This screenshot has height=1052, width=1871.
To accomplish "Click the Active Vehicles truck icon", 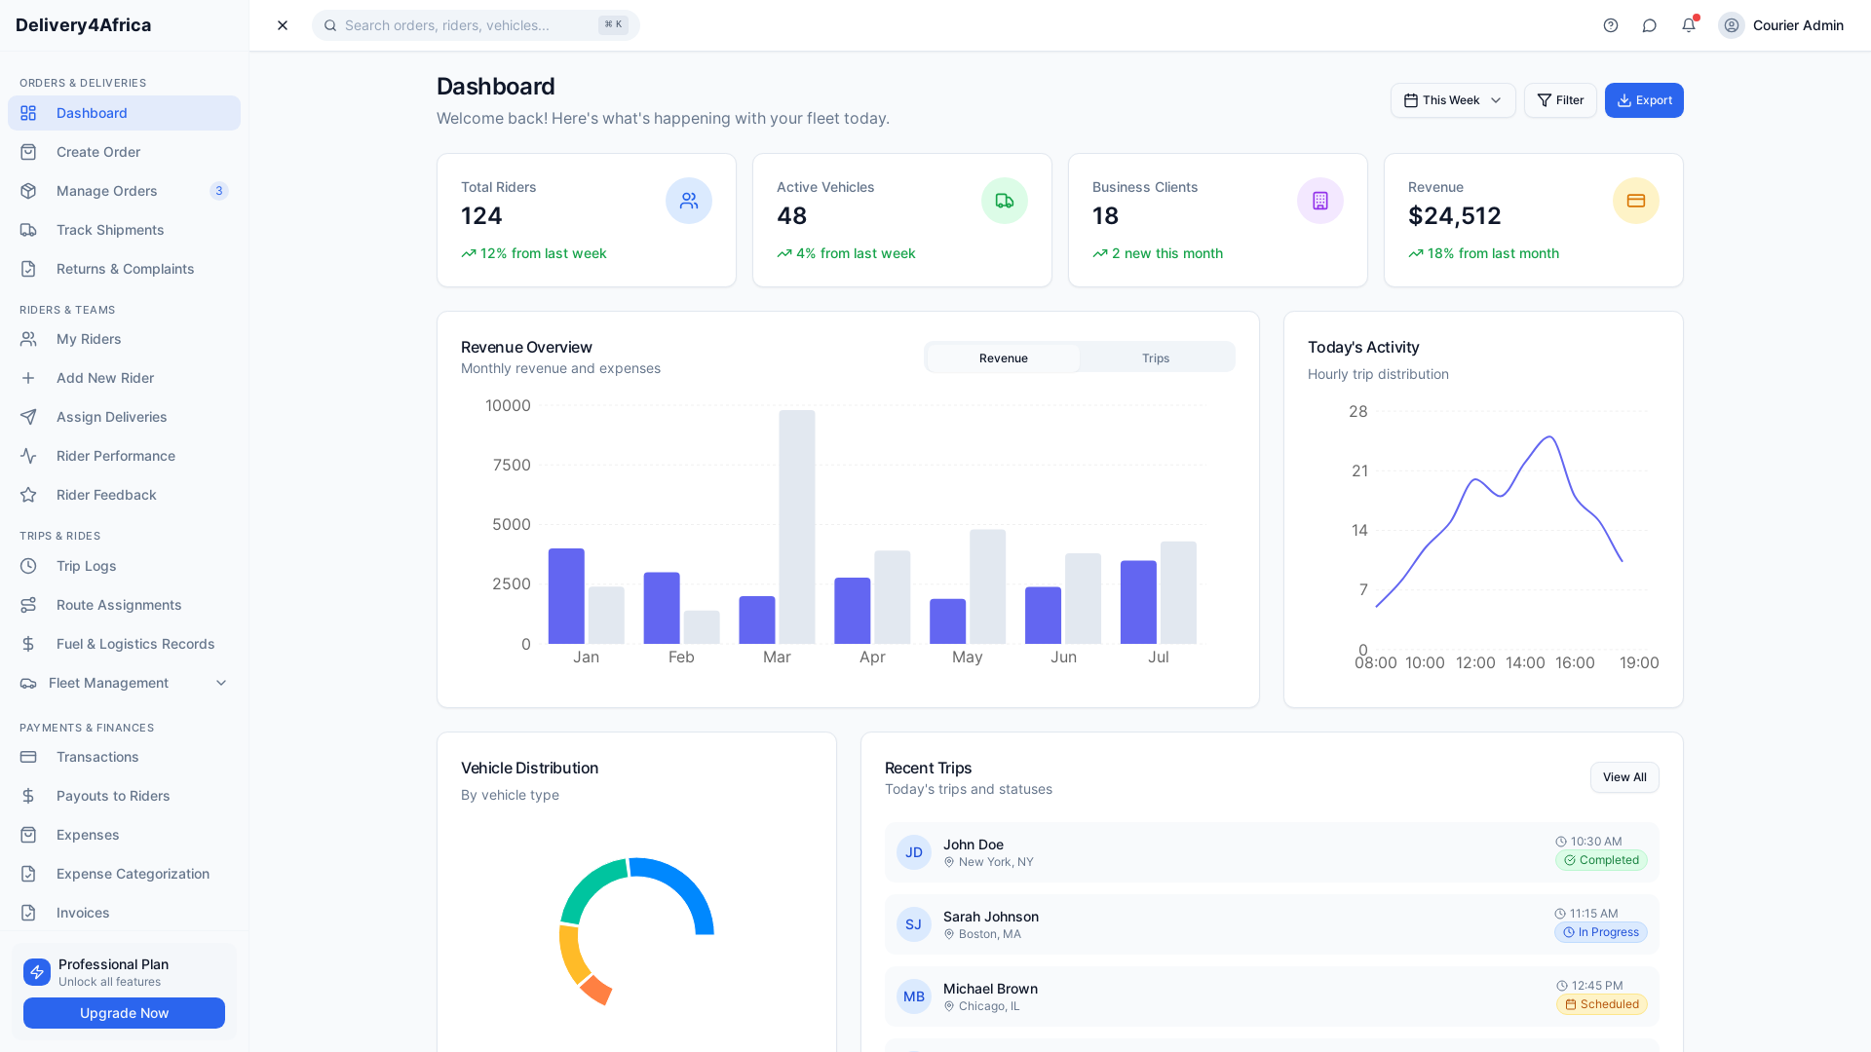I will [1005, 201].
